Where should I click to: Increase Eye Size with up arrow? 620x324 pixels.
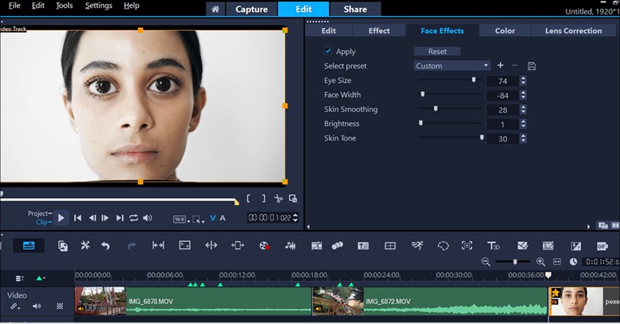pyautogui.click(x=523, y=78)
